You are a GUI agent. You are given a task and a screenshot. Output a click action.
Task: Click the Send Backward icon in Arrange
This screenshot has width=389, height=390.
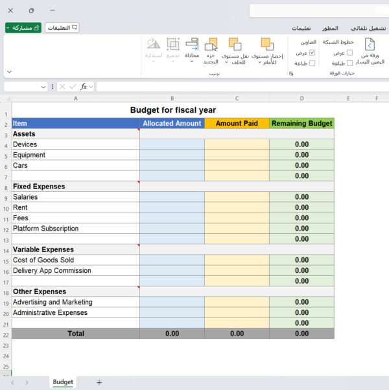coord(235,44)
